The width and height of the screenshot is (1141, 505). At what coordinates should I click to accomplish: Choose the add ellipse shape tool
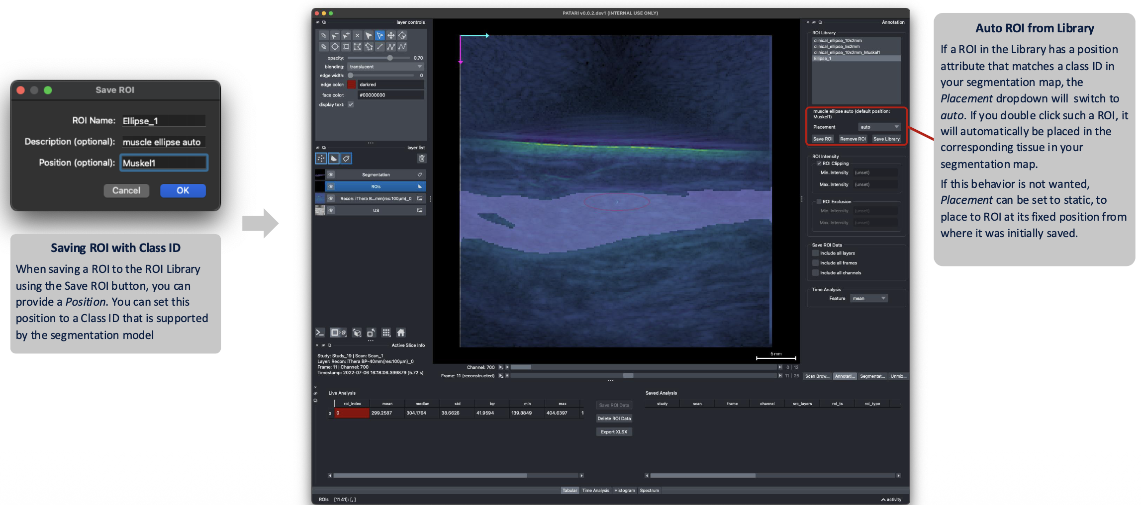[335, 47]
